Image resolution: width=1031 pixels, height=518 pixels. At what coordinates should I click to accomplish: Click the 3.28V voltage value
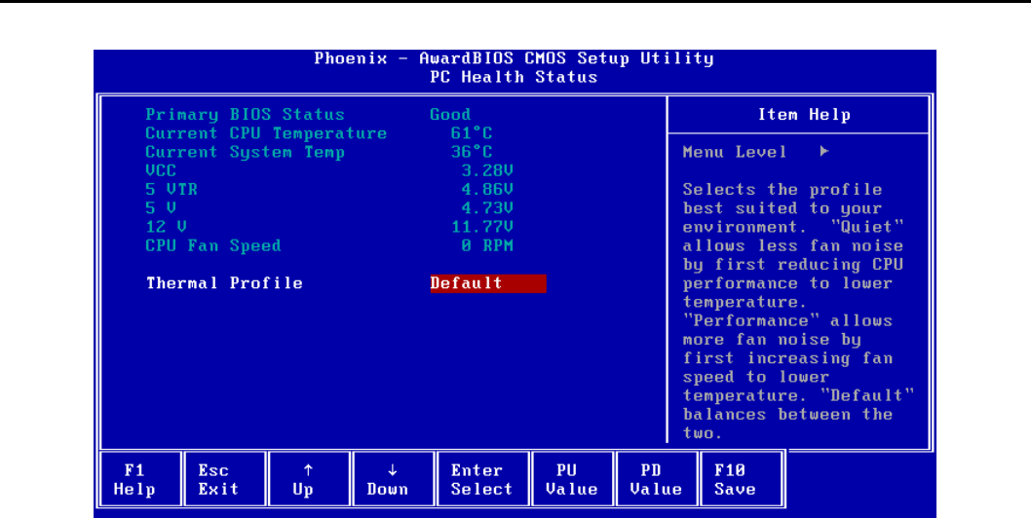tap(487, 171)
